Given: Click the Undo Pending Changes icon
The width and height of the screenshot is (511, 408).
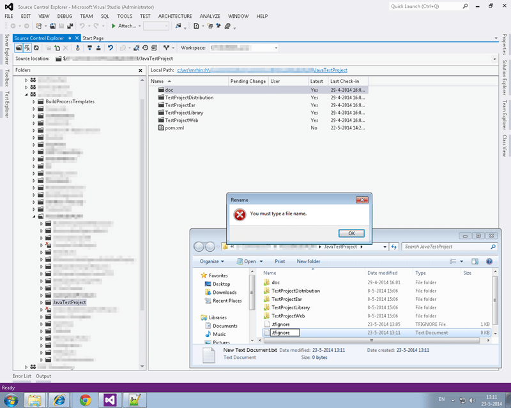Looking at the screenshot, I should (x=111, y=48).
